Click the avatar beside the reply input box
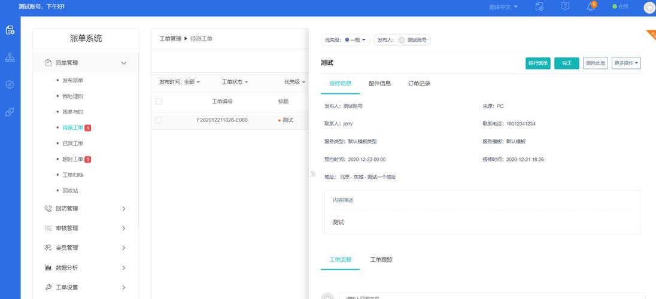 (x=327, y=295)
